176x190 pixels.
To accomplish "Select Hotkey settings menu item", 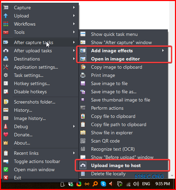I will pyautogui.click(x=40, y=84).
